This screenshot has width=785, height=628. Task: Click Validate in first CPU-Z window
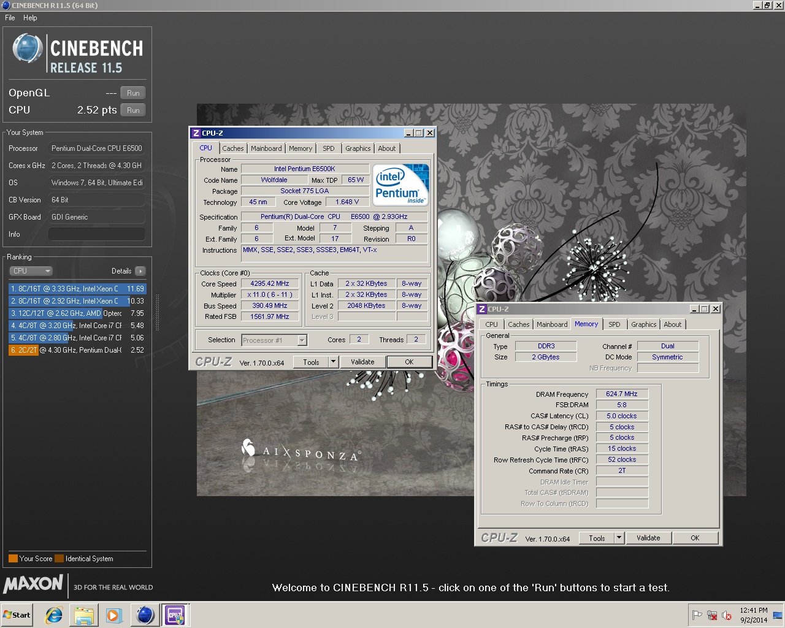click(362, 362)
